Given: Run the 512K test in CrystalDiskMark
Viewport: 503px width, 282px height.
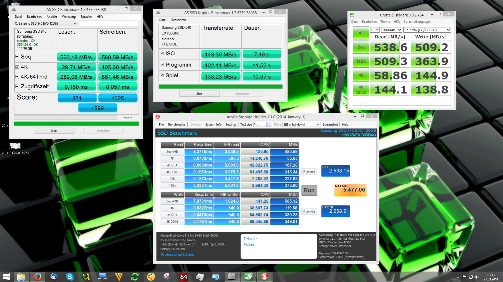Looking at the screenshot, I should point(361,61).
